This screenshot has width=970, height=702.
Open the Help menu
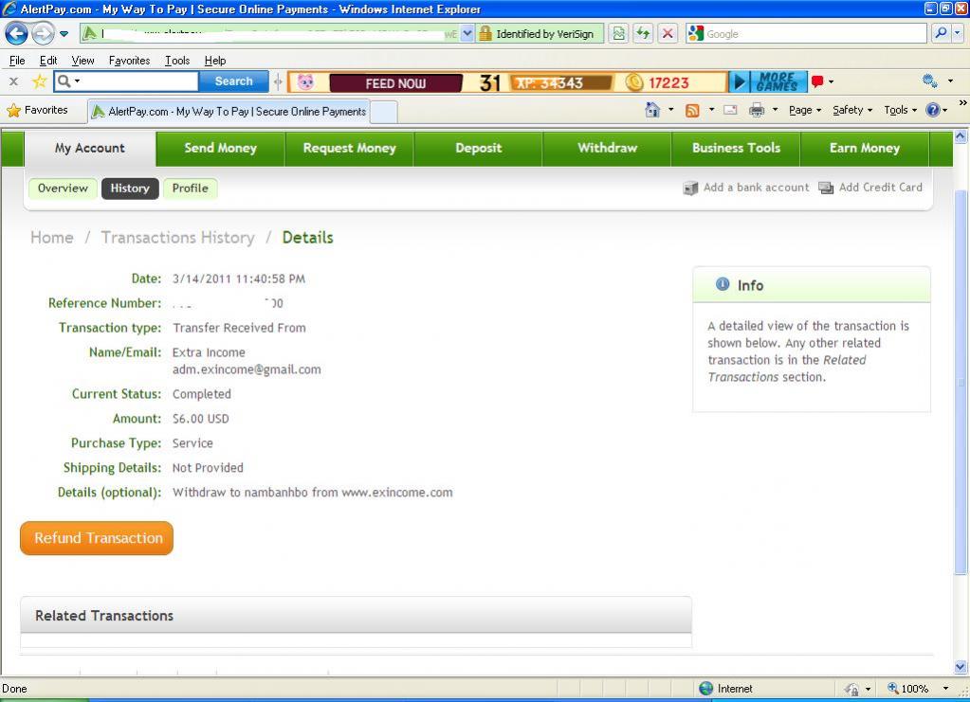pos(214,61)
